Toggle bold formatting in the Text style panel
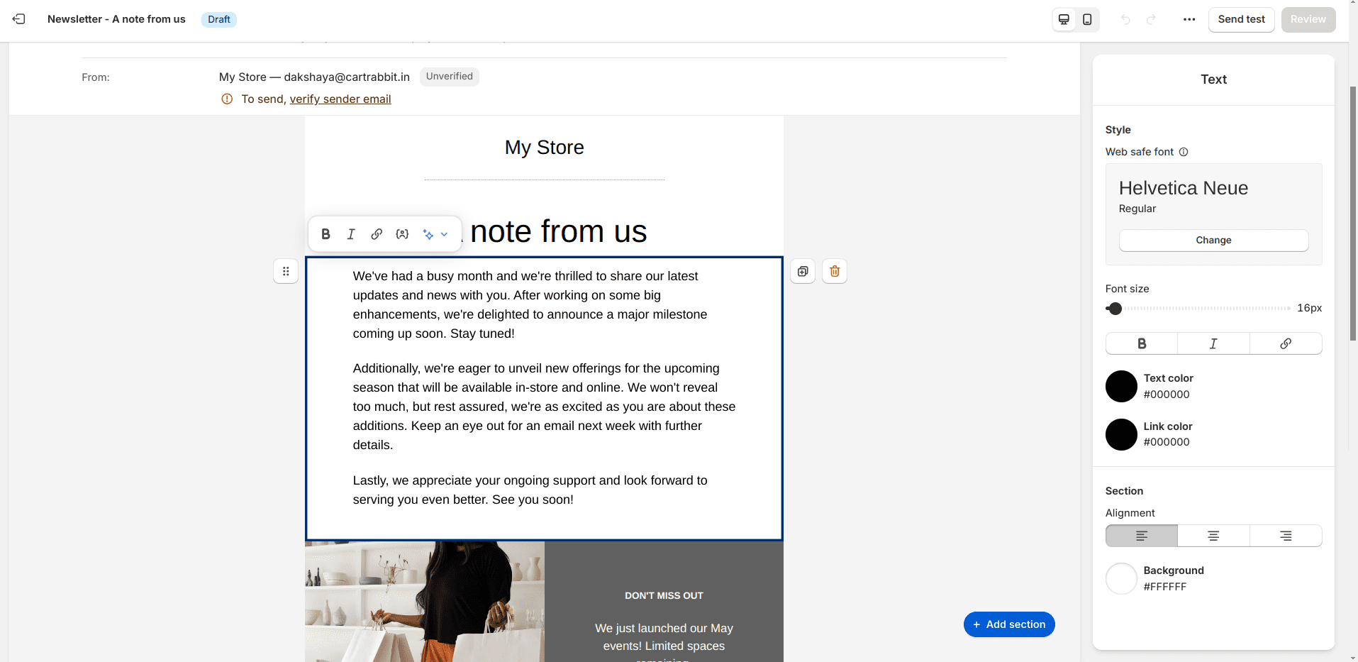 point(1141,343)
